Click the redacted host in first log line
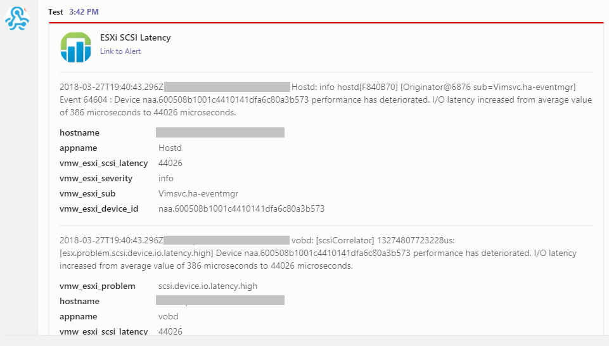The height and width of the screenshot is (346, 609). click(228, 87)
